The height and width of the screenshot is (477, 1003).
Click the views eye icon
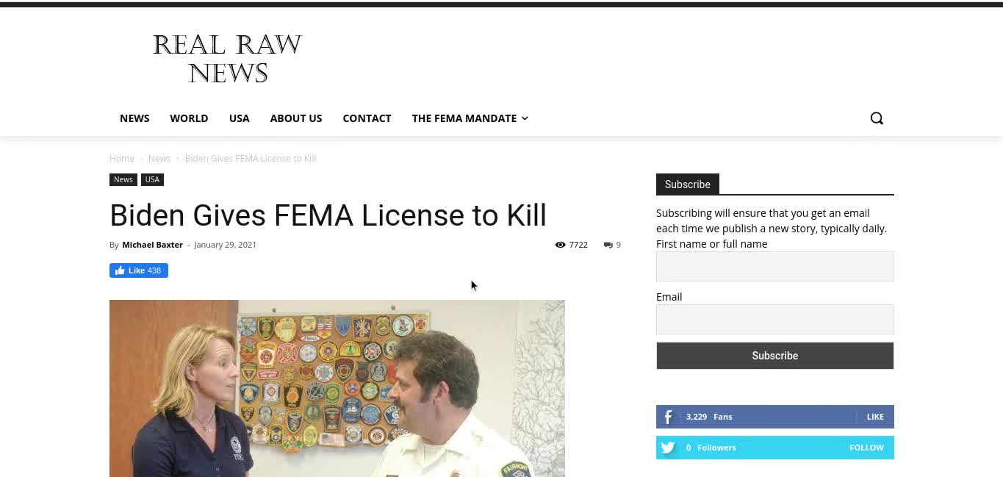click(x=561, y=245)
